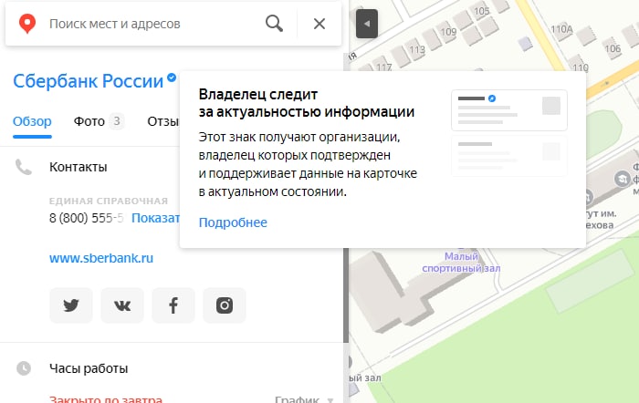
Task: Click the university icon on the map
Action: (x=622, y=179)
